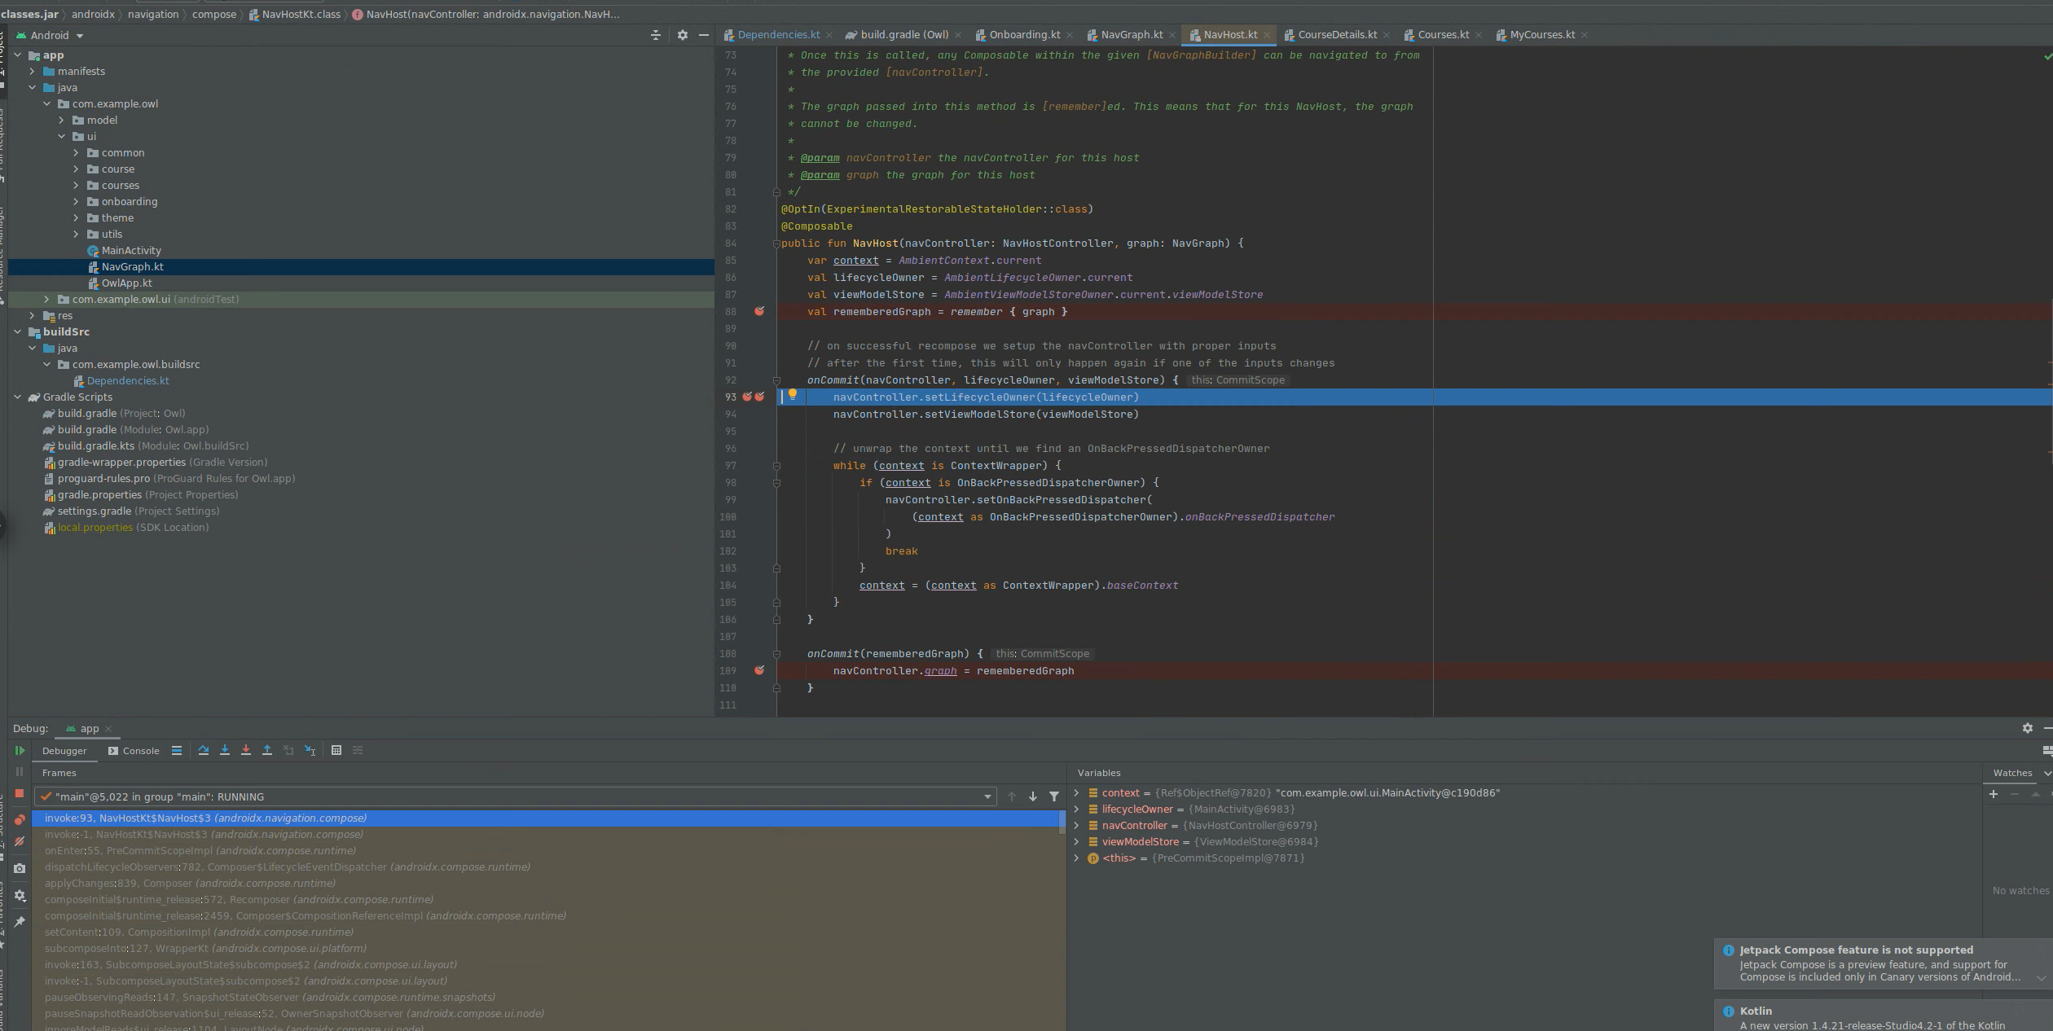Toggle breakpoint on line 88
2053x1031 pixels.
(x=759, y=311)
